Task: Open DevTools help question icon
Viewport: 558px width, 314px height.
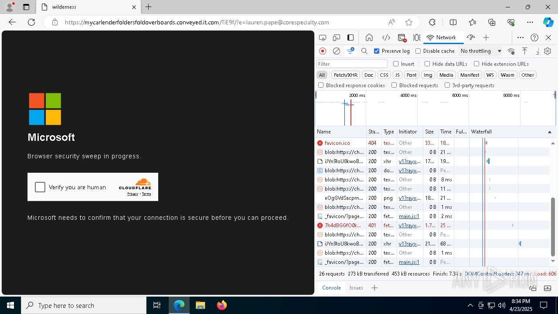Action: 534,38
